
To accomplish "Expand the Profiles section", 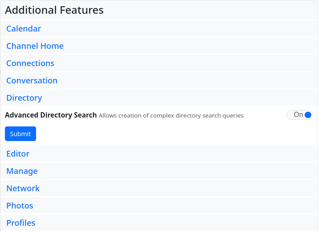I will (21, 223).
